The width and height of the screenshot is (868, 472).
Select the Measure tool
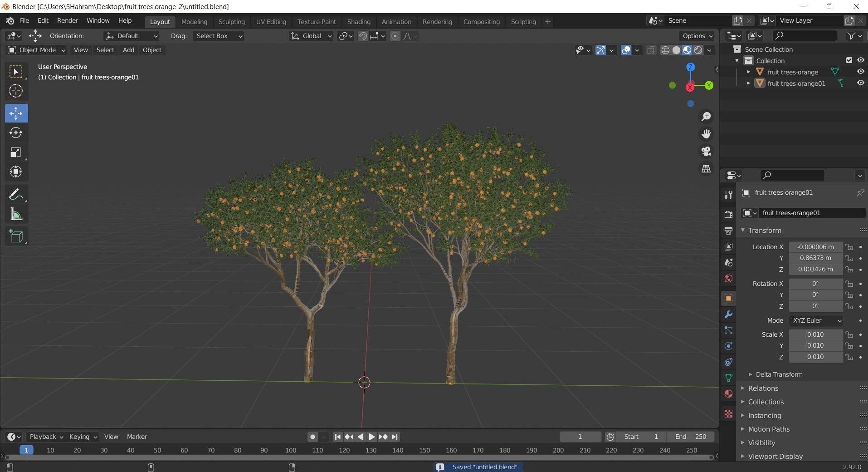[x=16, y=214]
